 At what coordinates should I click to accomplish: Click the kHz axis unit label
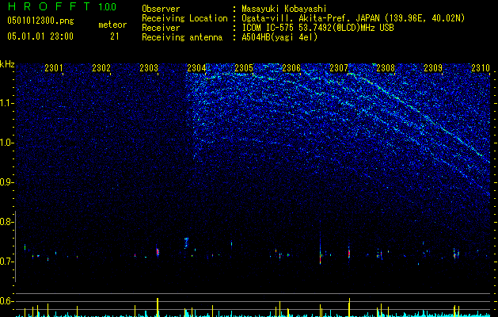coord(7,64)
